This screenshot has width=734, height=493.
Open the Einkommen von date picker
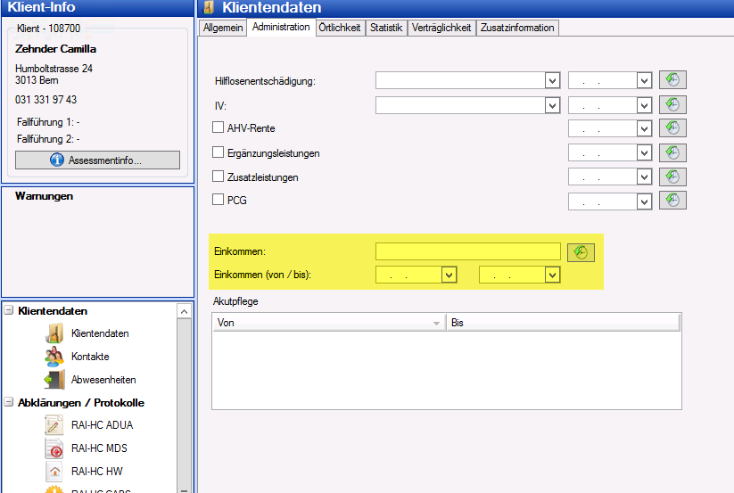(449, 275)
